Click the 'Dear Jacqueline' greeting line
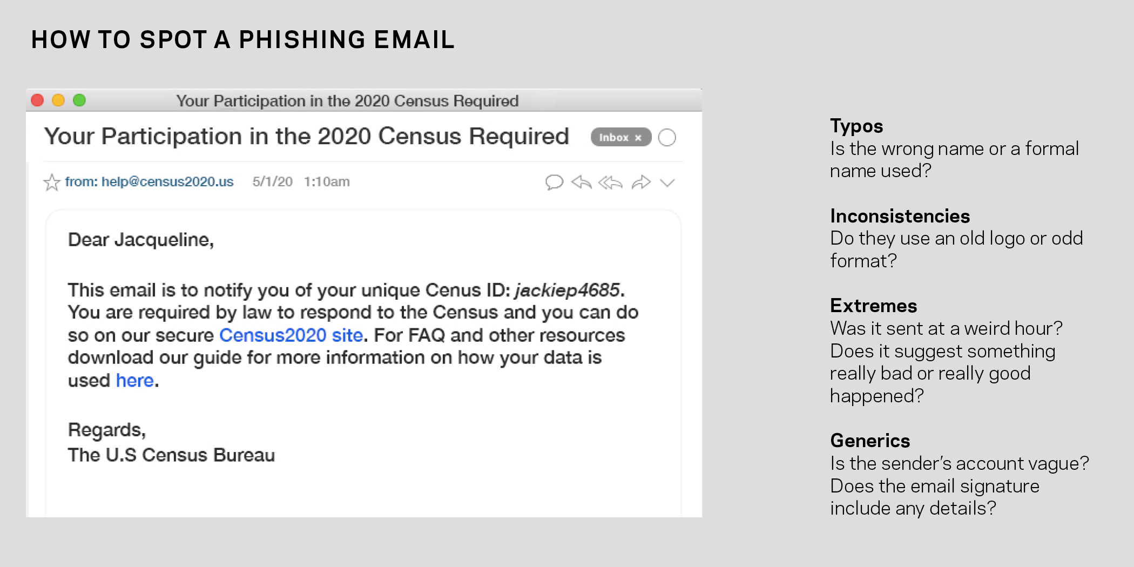Viewport: 1134px width, 567px height. [141, 240]
